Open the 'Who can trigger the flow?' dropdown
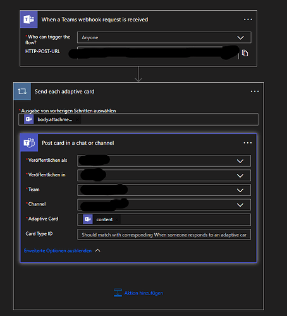Screen dimensions: 287x316 (x=164, y=37)
